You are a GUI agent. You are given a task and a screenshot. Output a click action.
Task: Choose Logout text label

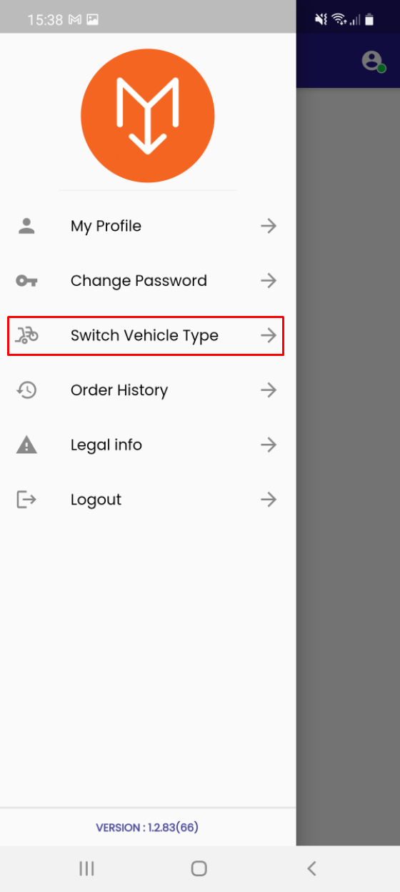[96, 500]
